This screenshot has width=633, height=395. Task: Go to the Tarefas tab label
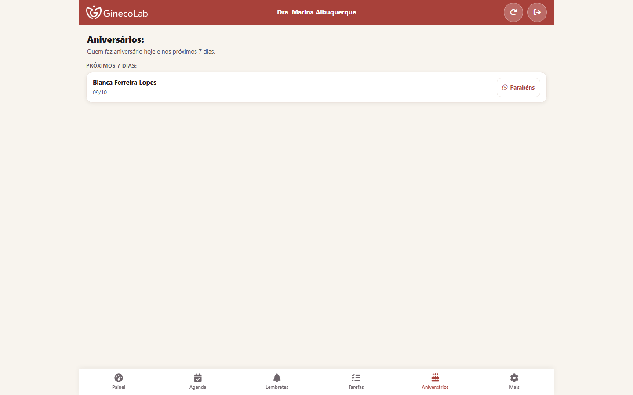356,387
